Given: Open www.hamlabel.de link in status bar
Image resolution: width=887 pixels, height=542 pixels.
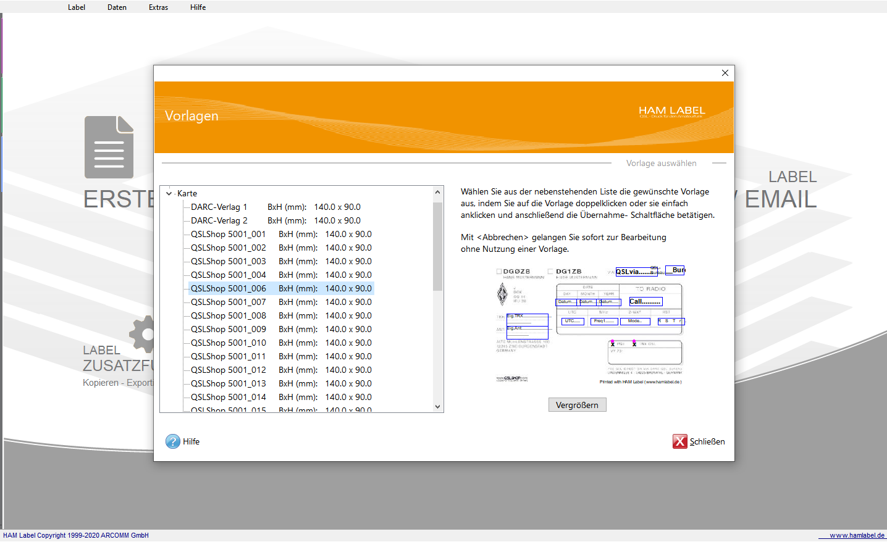Looking at the screenshot, I should point(857,535).
